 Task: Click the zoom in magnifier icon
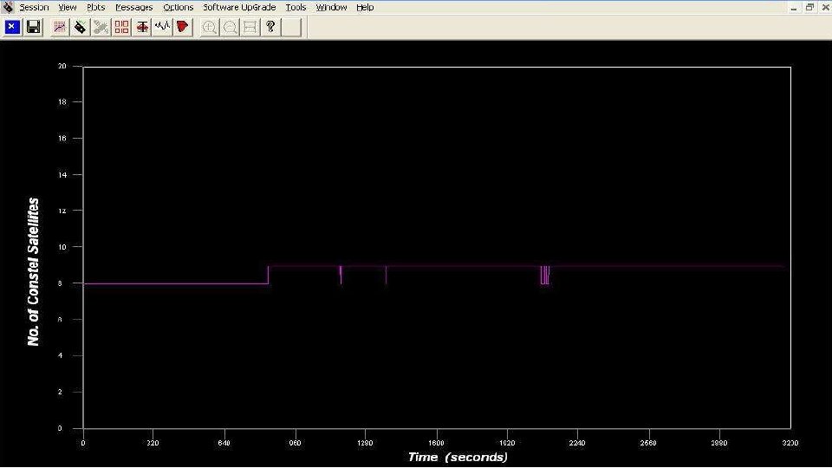[x=210, y=27]
